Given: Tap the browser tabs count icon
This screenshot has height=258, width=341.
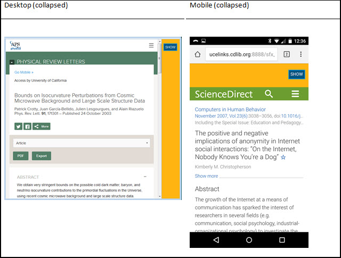Looking at the screenshot, I should point(286,54).
